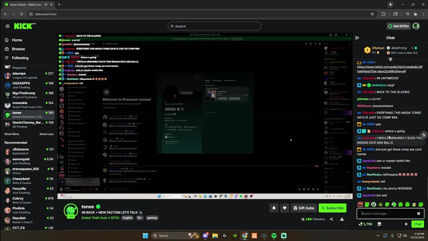Viewport: 428px width, 241px height.
Task: Open HQZAOFPS channel in sidebar
Action: coord(29,85)
